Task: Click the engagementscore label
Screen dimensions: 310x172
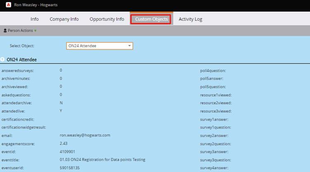Action: 18,144
